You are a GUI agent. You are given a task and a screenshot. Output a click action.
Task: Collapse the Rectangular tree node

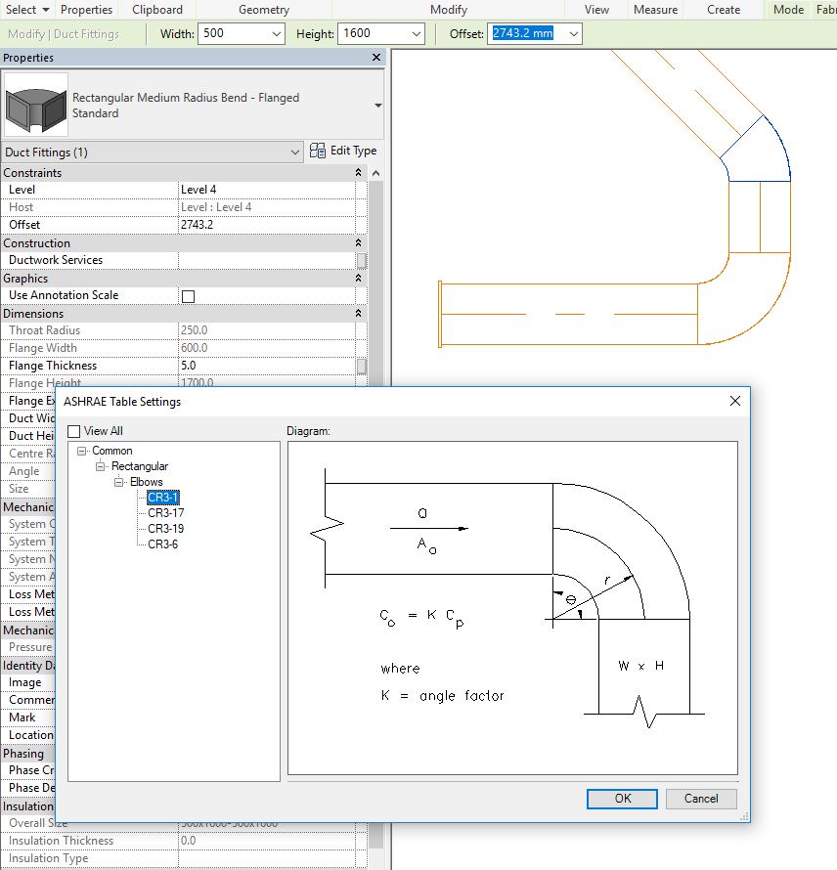[101, 466]
